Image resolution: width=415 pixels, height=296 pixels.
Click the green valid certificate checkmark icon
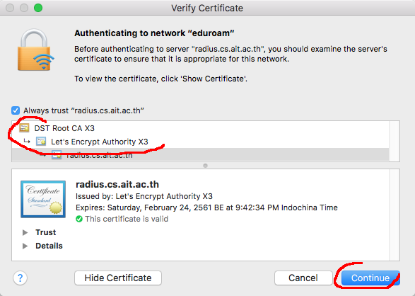(79, 219)
